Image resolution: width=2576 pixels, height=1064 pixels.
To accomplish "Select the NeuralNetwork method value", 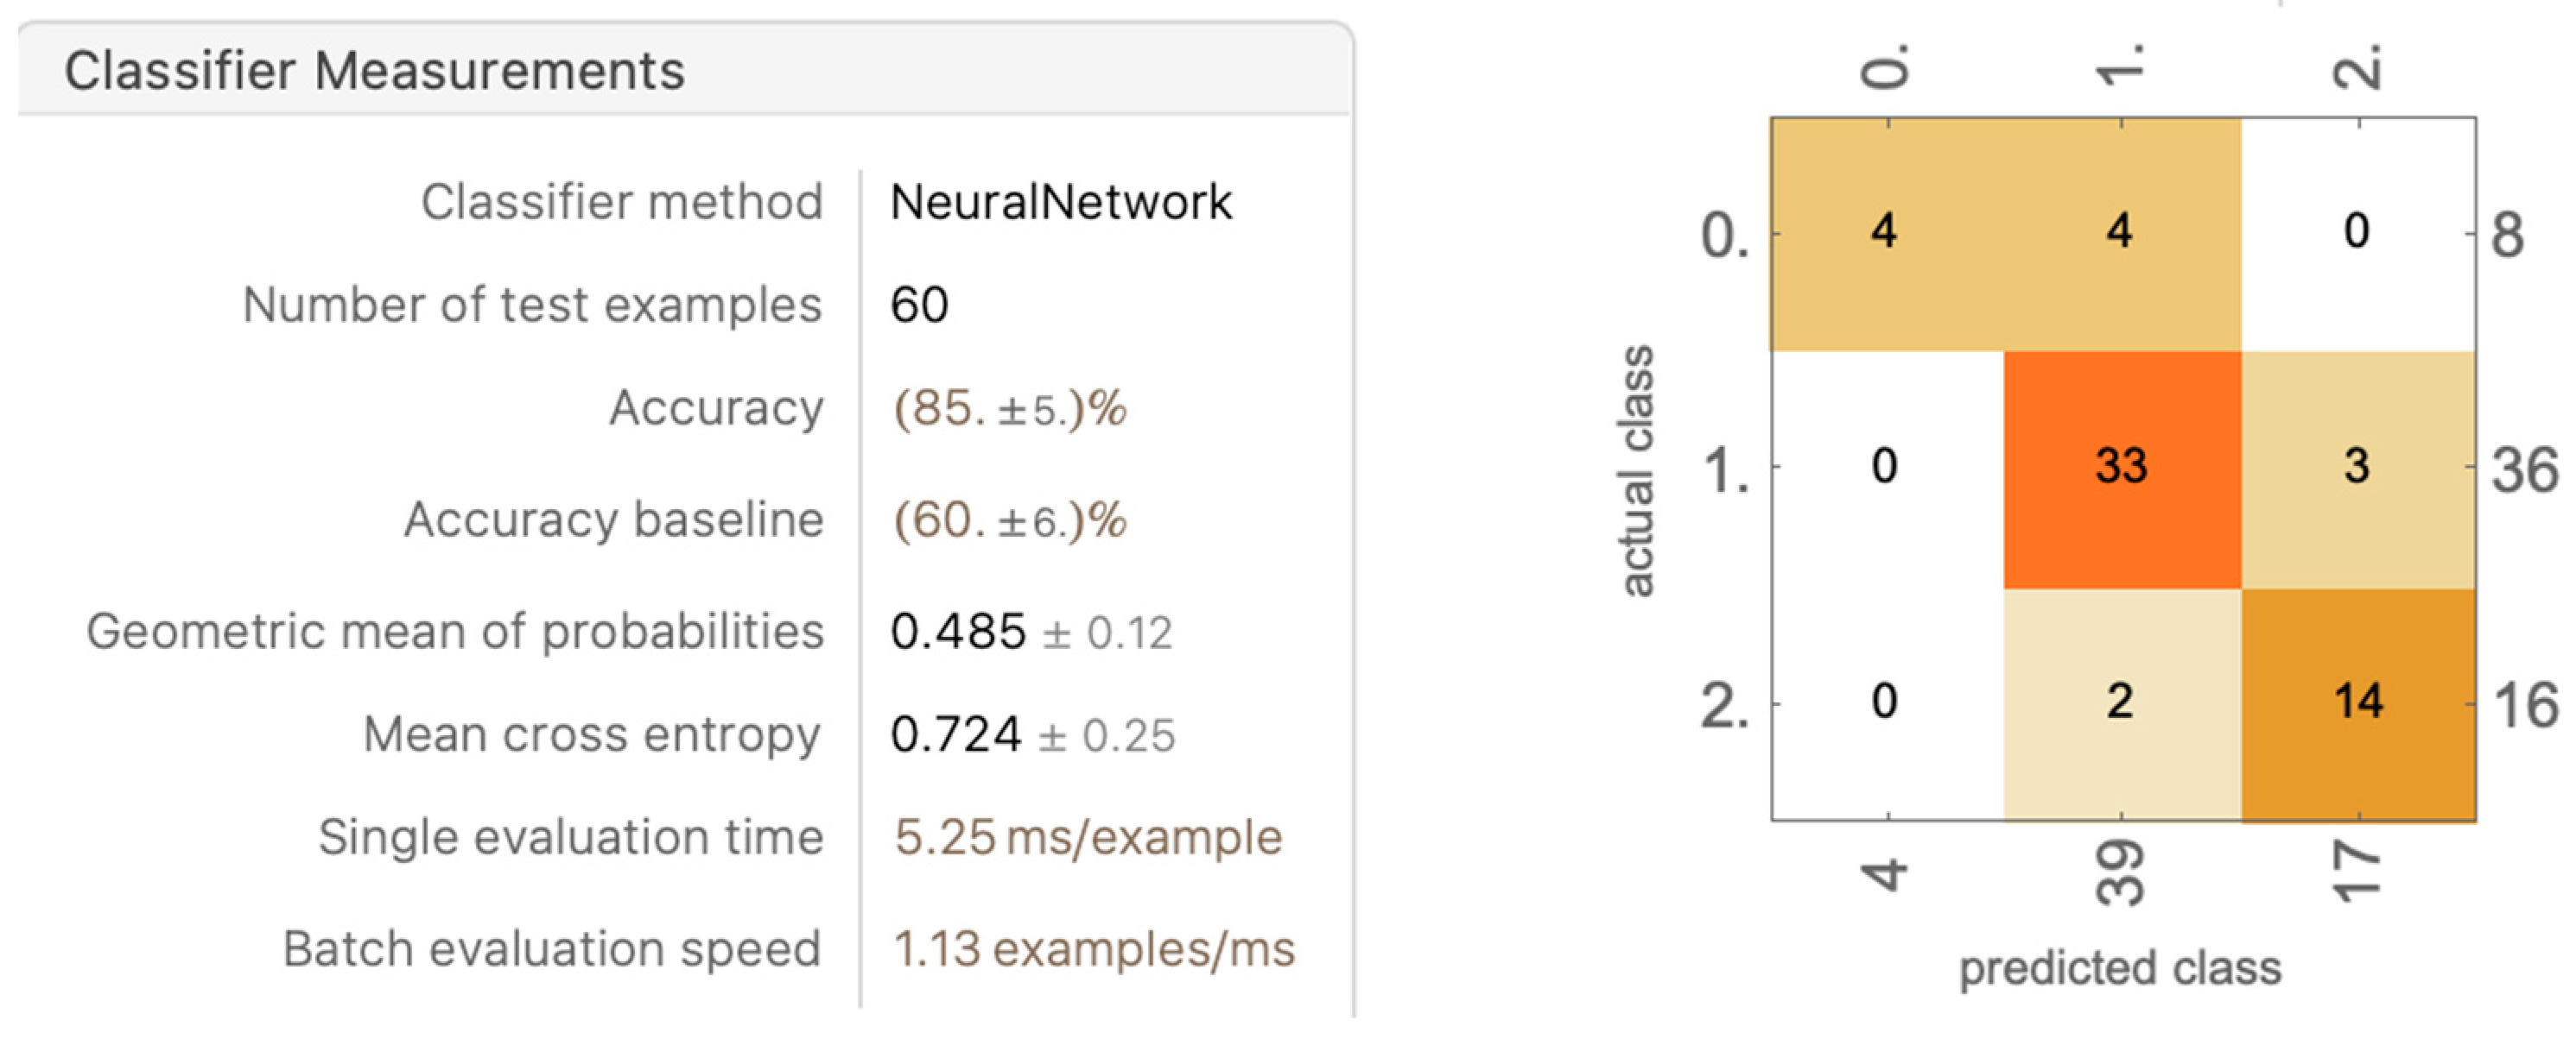I will 1061,203.
